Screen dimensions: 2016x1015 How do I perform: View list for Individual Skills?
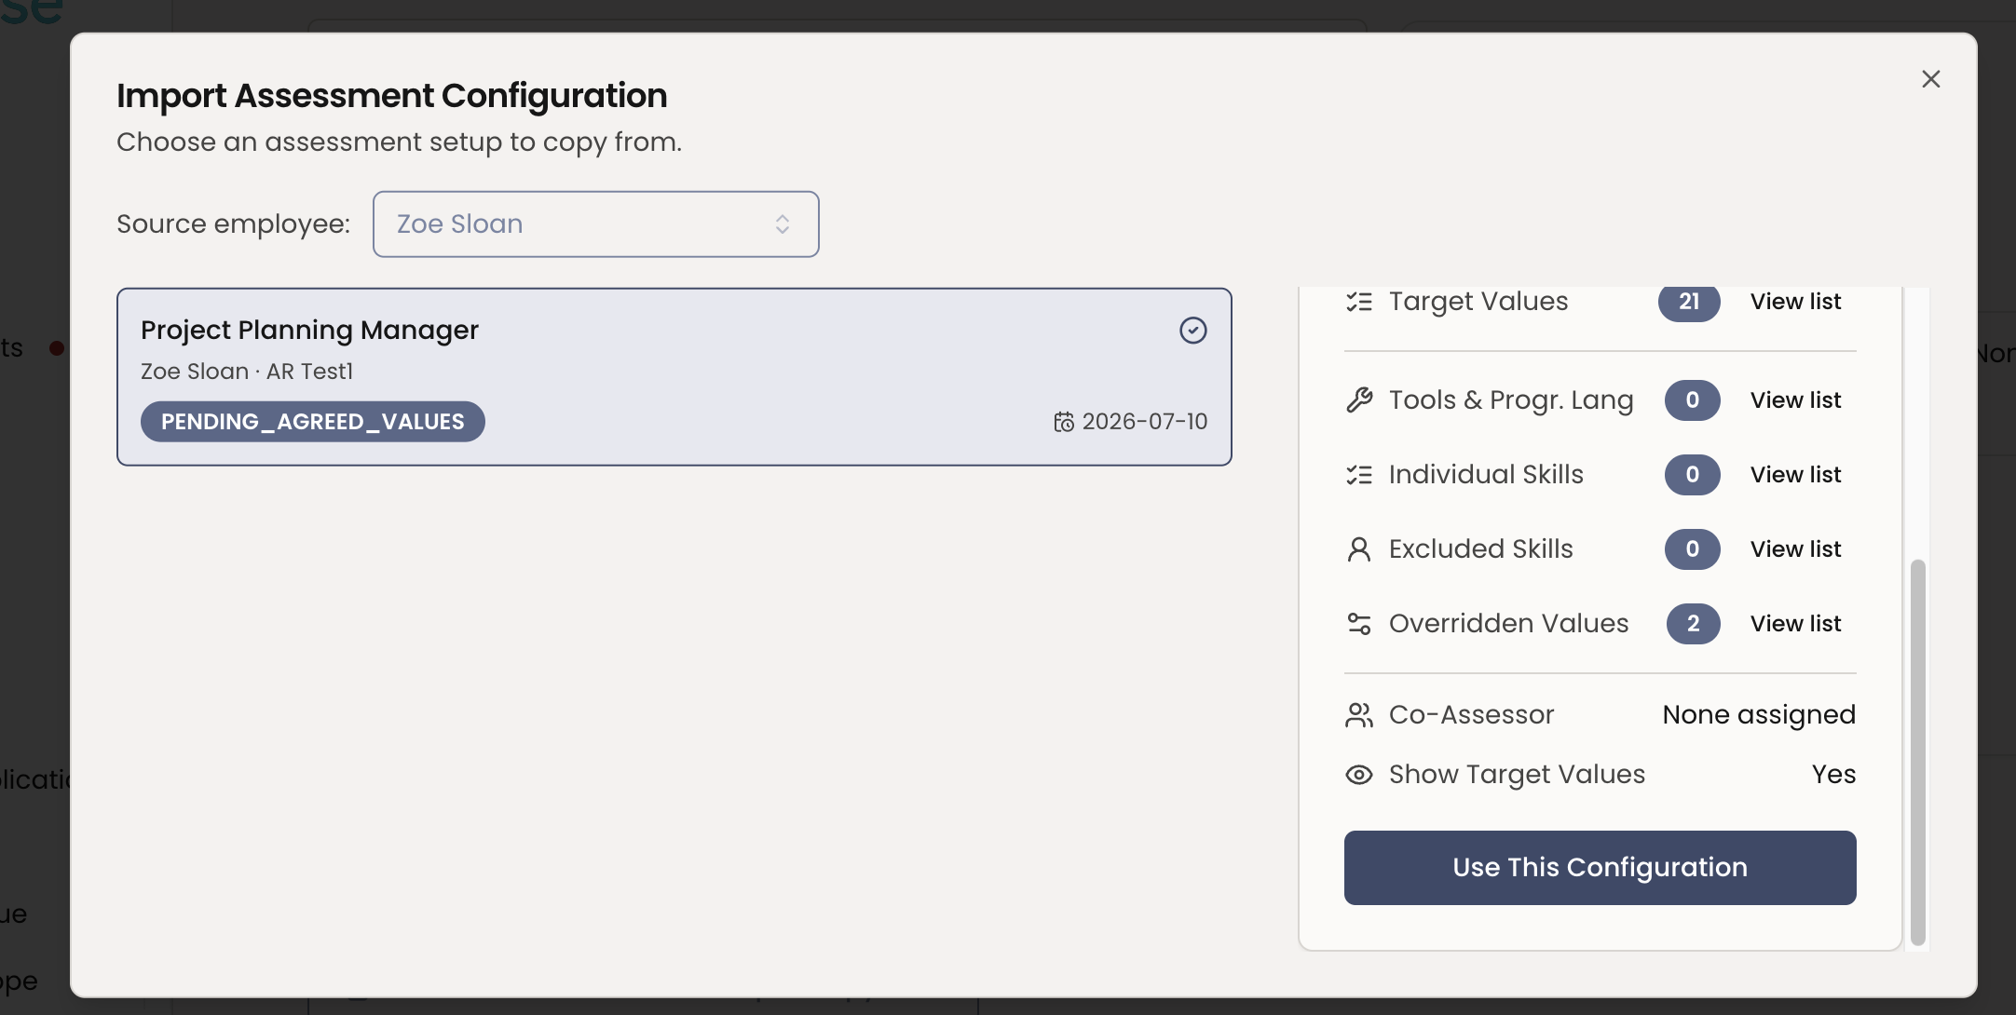(x=1795, y=475)
